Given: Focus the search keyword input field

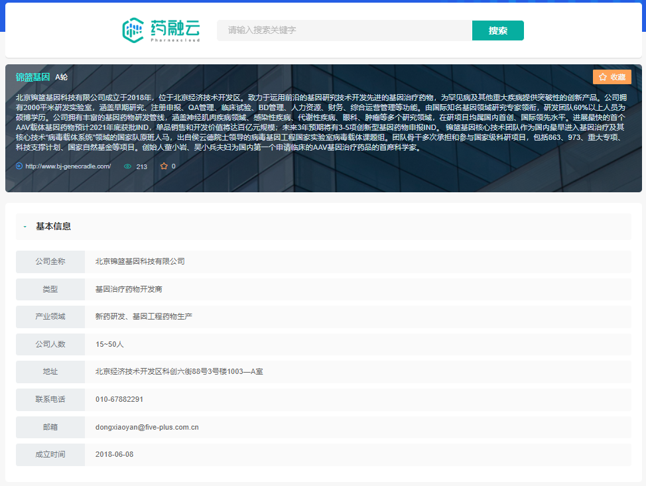Looking at the screenshot, I should pyautogui.click(x=344, y=30).
